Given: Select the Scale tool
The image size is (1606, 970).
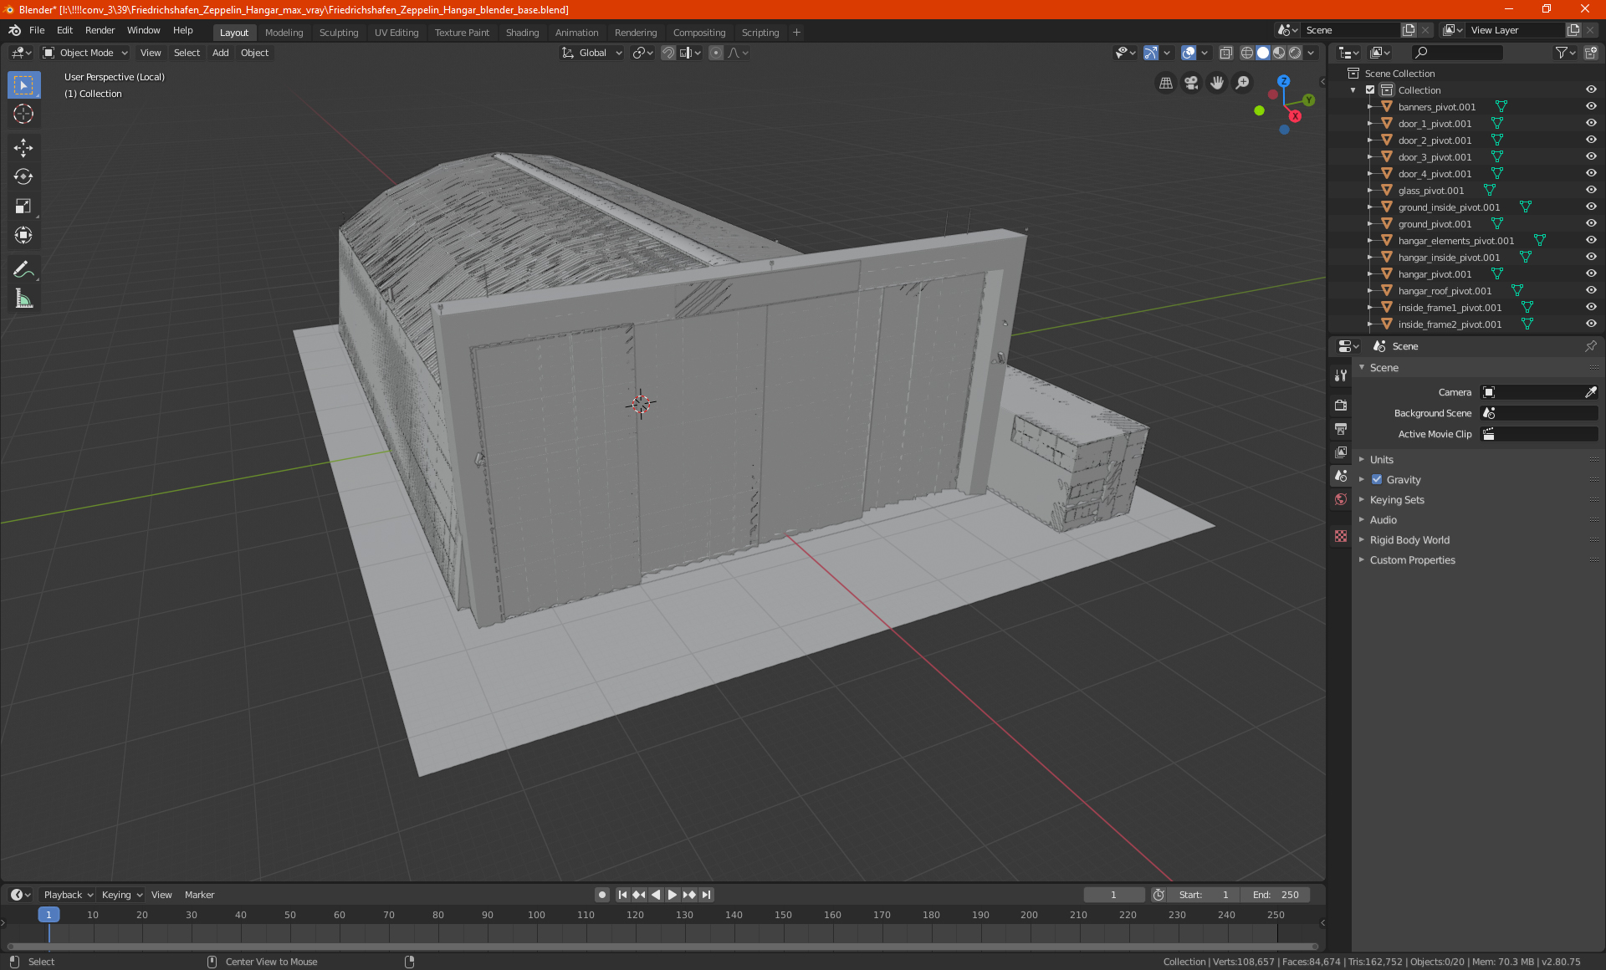Looking at the screenshot, I should click(23, 206).
